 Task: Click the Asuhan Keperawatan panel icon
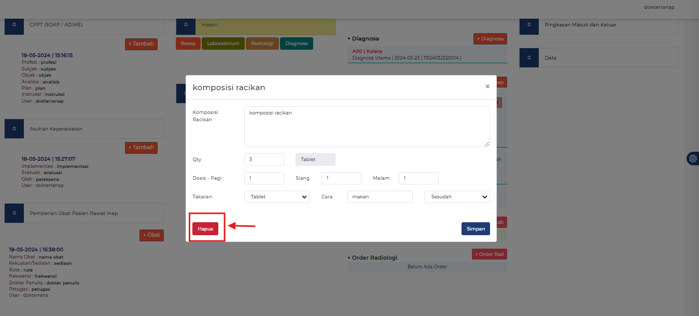pyautogui.click(x=14, y=128)
